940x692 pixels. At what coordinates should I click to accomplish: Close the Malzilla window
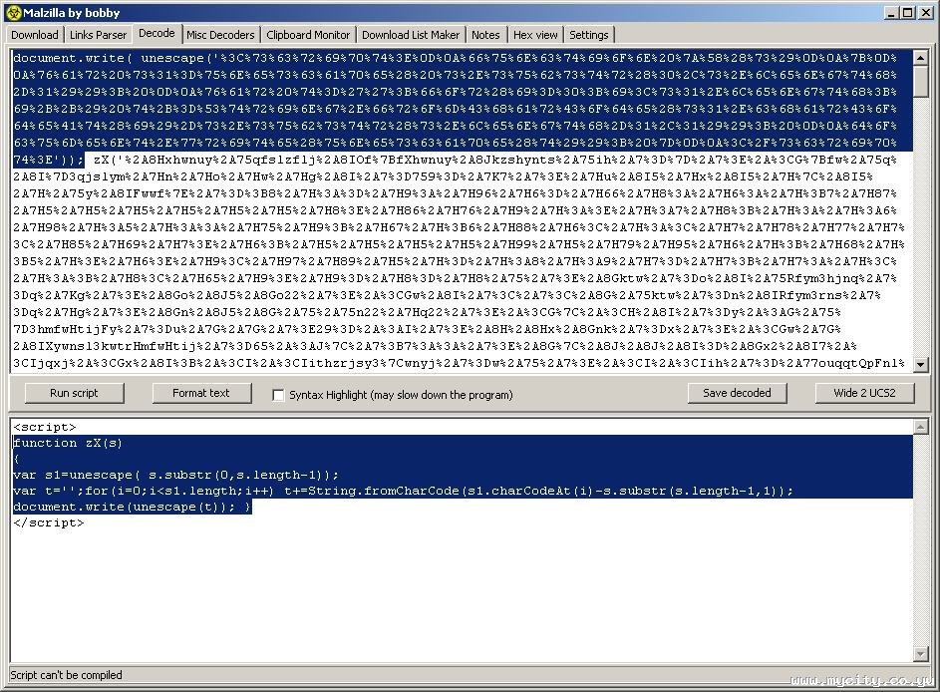point(925,13)
